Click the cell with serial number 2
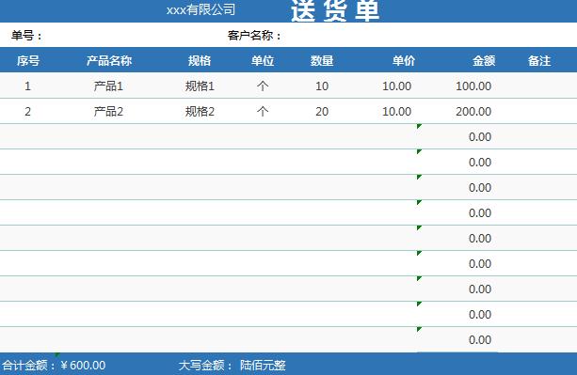The width and height of the screenshot is (577, 375). [x=27, y=111]
